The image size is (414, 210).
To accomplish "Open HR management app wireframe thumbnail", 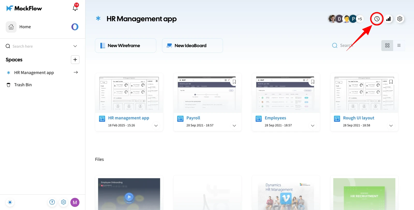I will [129, 93].
